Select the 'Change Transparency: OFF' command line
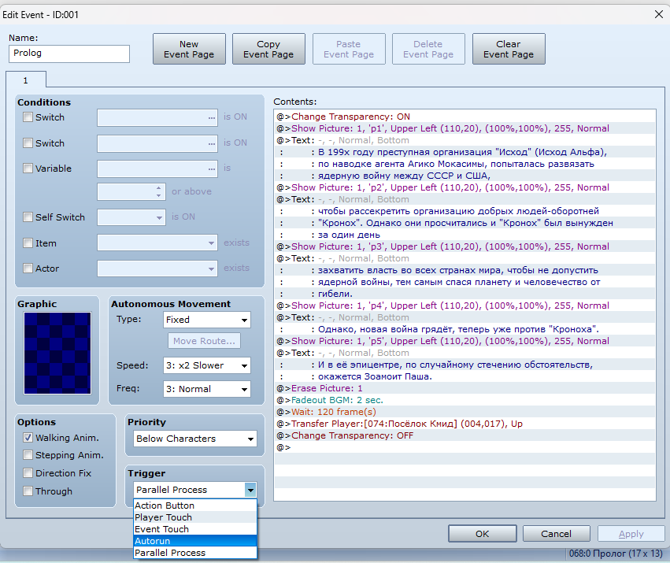Viewport: 670px width, 563px height. click(465, 435)
